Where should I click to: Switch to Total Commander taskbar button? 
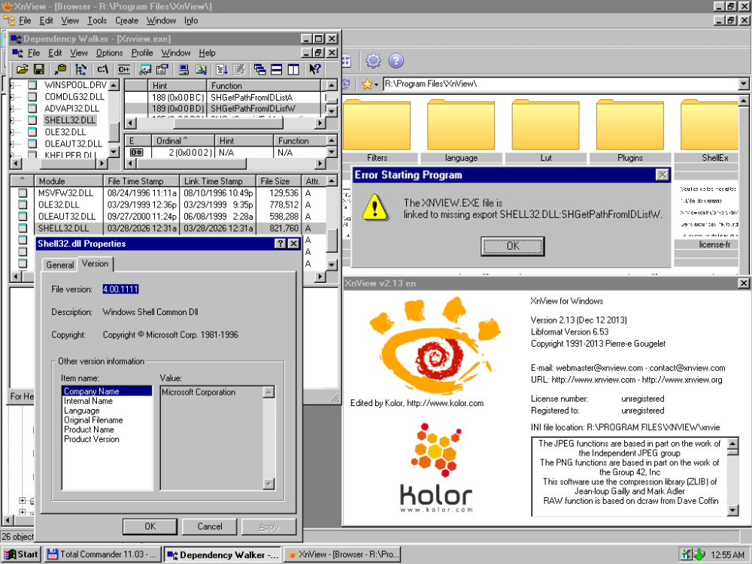tap(103, 554)
